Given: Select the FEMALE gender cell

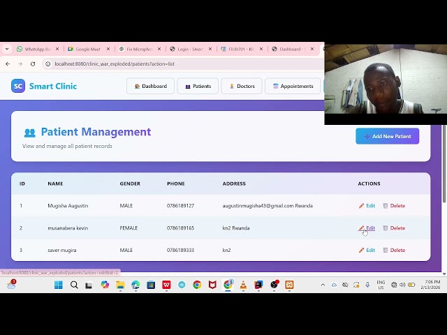Looking at the screenshot, I should (x=129, y=228).
